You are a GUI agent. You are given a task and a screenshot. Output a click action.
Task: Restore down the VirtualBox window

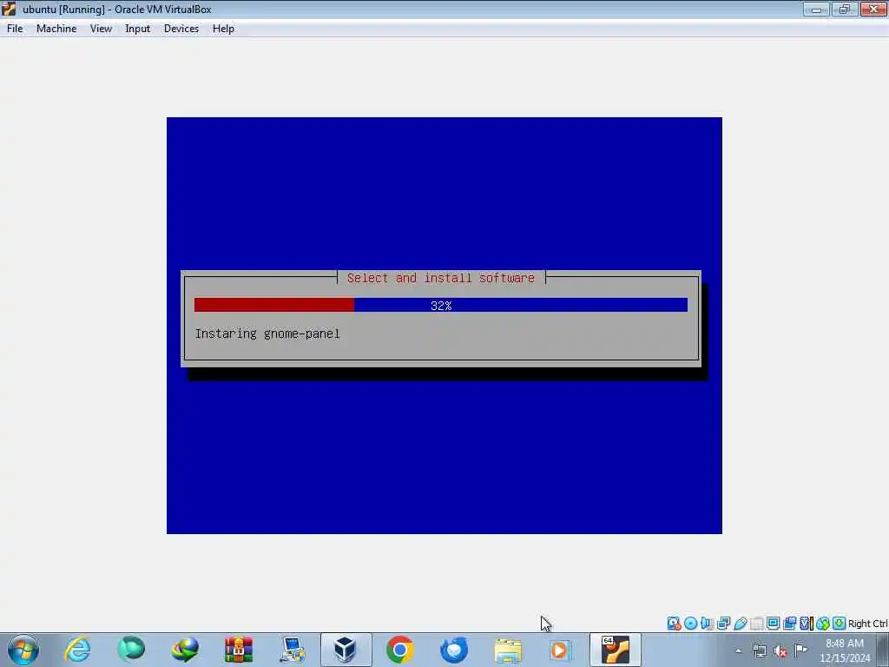[844, 9]
